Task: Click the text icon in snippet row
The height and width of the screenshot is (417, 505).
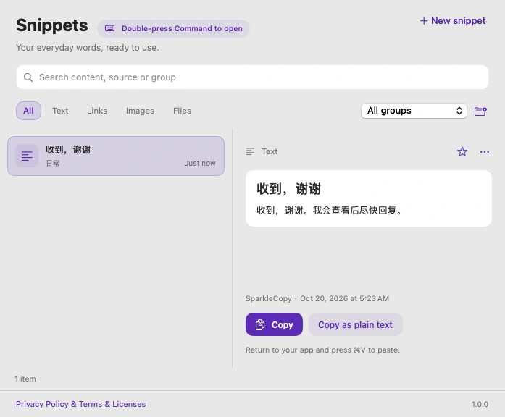Action: coord(27,156)
